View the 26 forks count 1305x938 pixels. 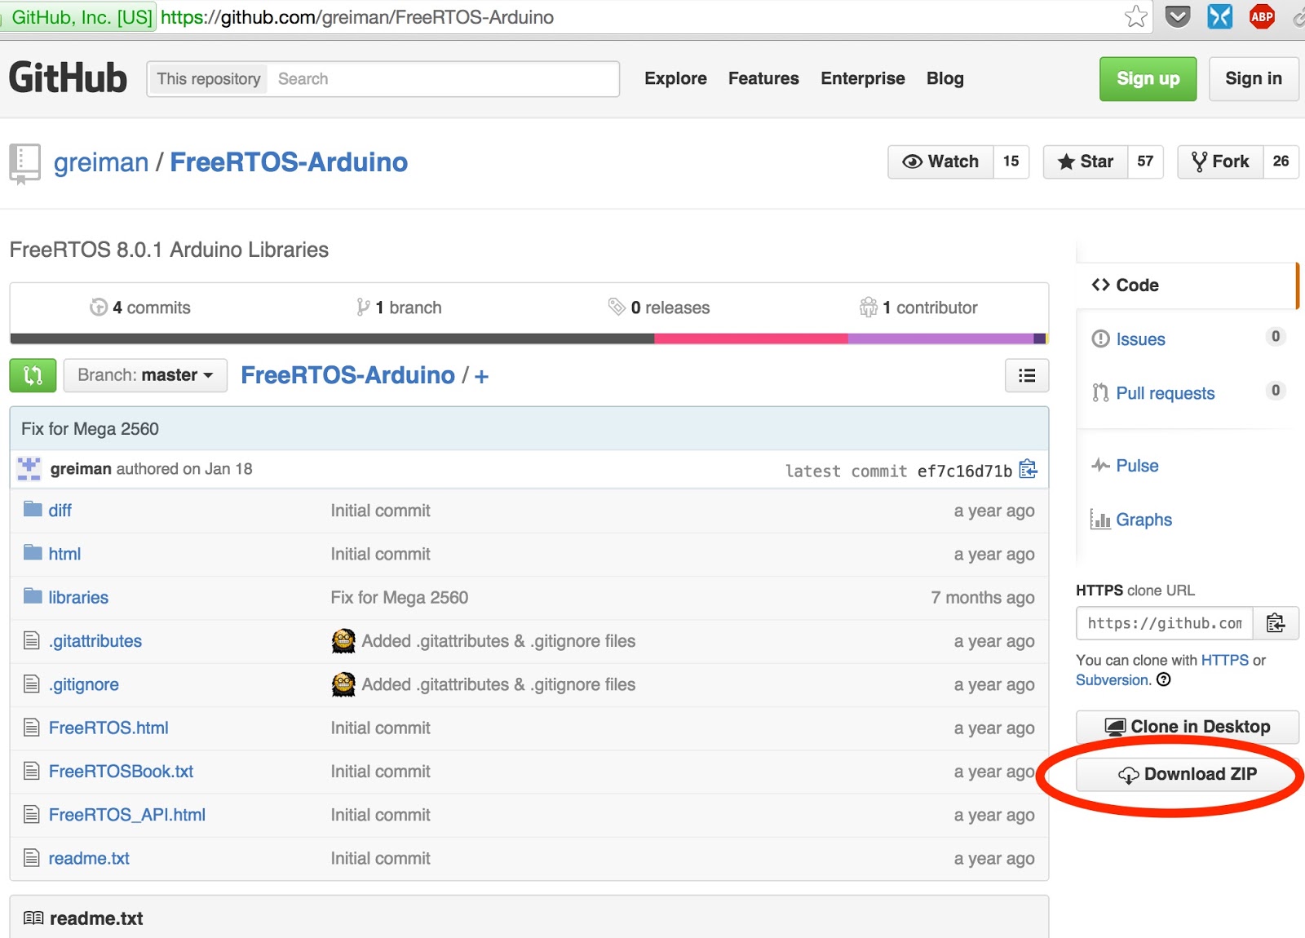1281,161
